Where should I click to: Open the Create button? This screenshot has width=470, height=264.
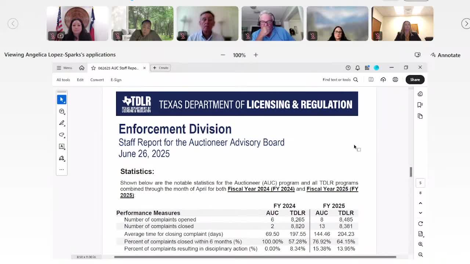(x=160, y=68)
